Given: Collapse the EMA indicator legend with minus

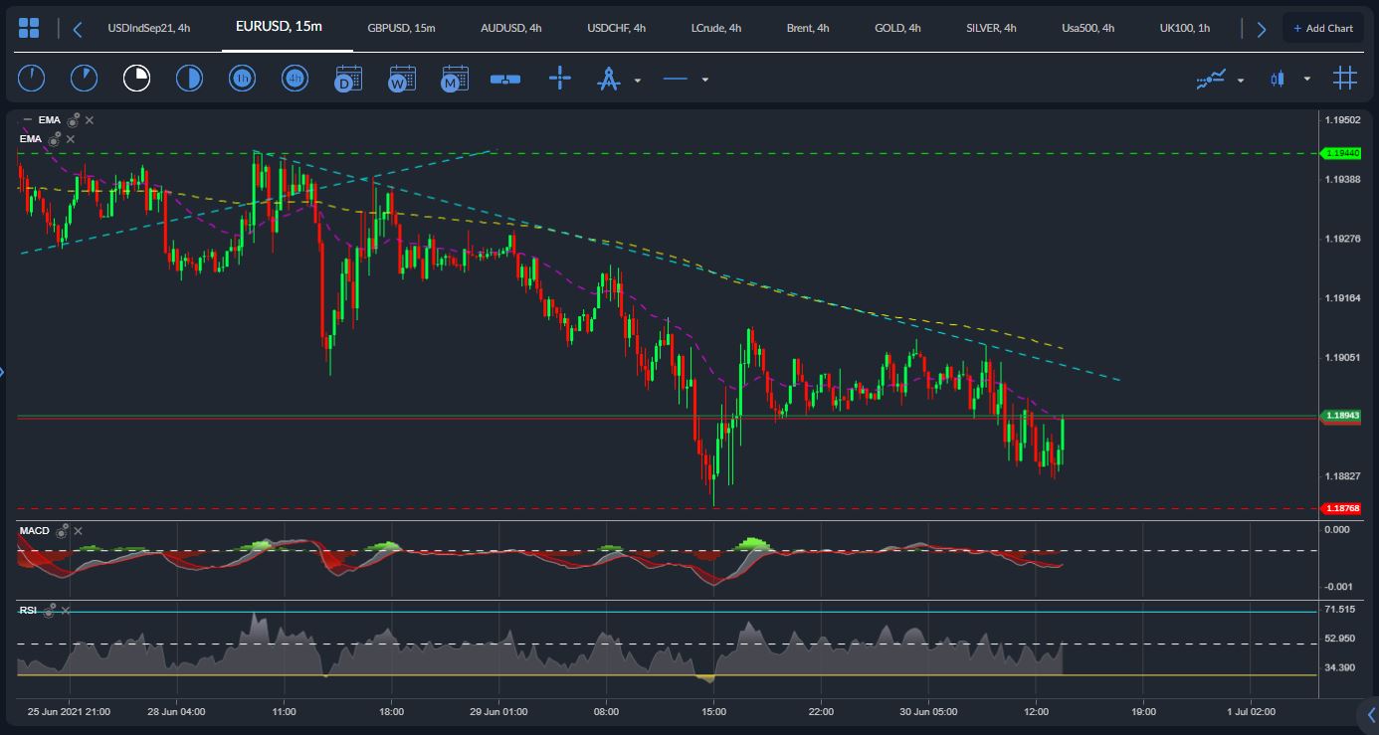Looking at the screenshot, I should tap(27, 119).
